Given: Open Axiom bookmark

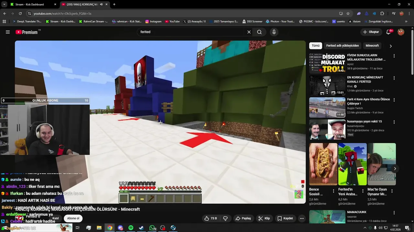Looking at the screenshot, I should click(354, 22).
